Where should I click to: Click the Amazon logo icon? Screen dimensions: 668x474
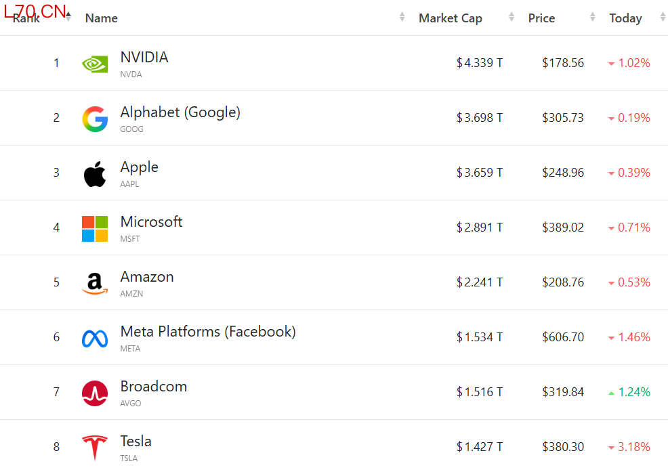[95, 283]
